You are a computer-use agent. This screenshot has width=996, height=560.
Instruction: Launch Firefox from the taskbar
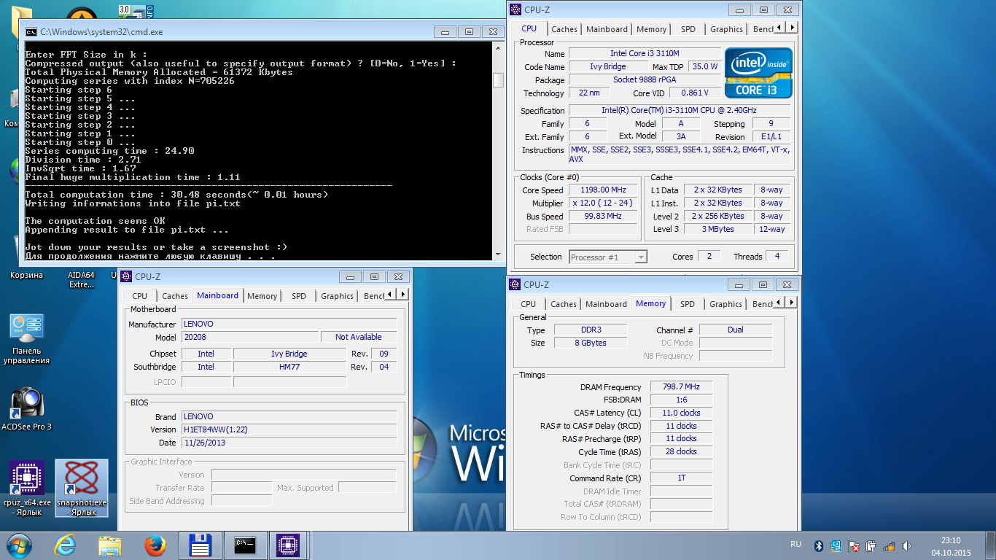pos(155,545)
